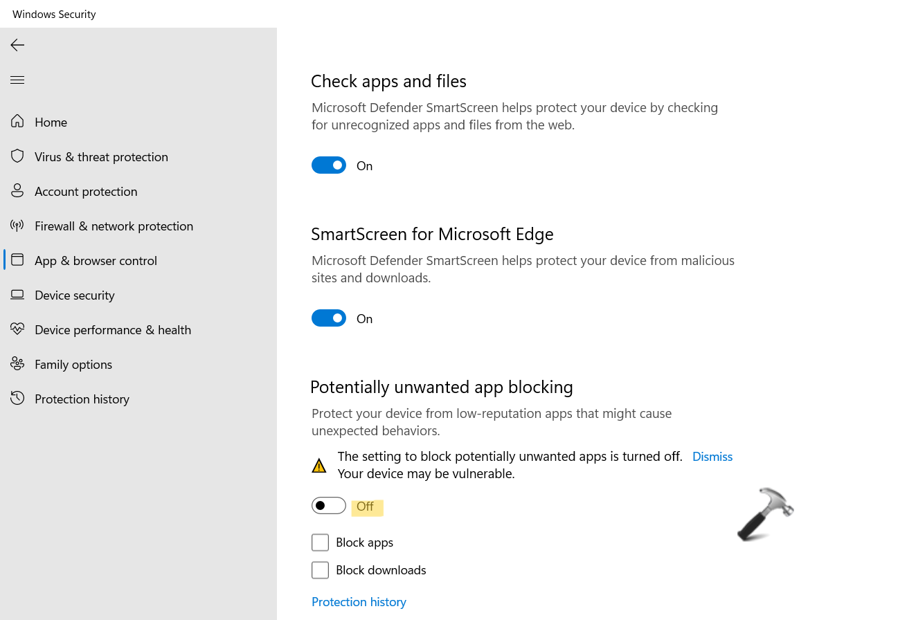Dismiss the unwanted apps warning
Screen dimensions: 916x620
click(712, 457)
